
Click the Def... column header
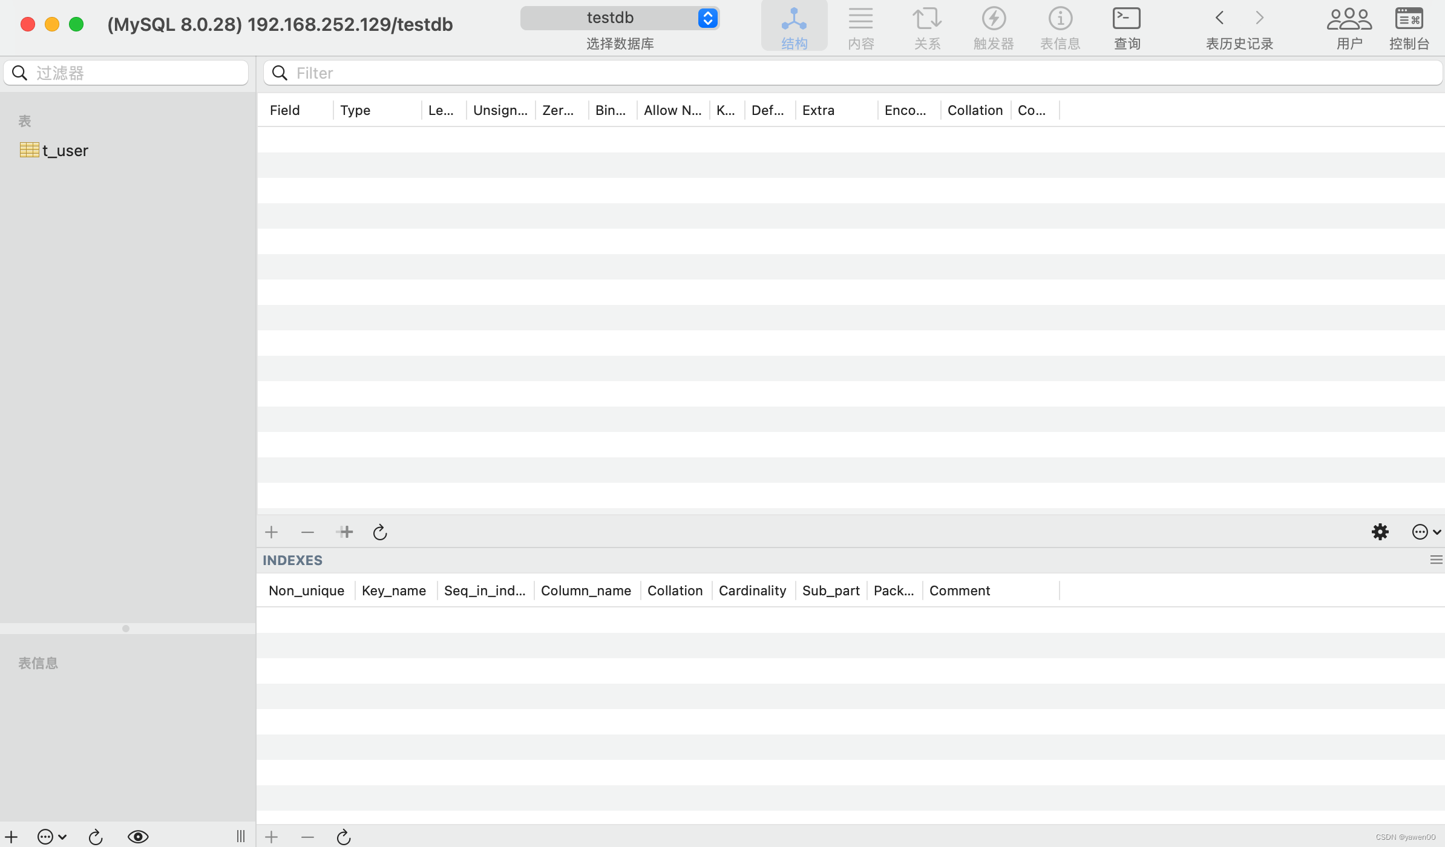[x=770, y=110]
